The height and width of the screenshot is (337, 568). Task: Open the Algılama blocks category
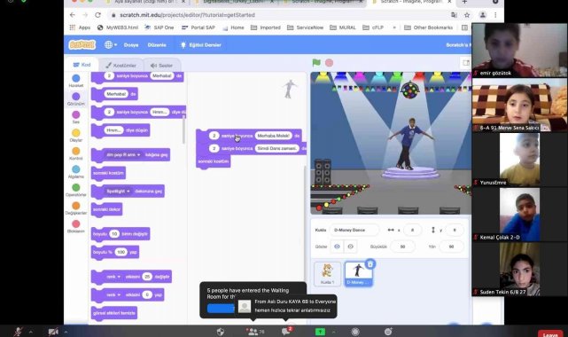[x=75, y=169]
